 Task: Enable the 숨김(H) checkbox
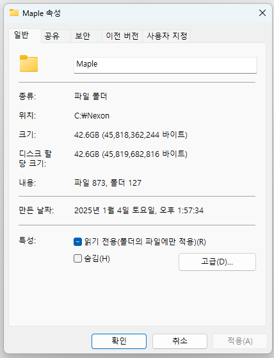pyautogui.click(x=77, y=259)
